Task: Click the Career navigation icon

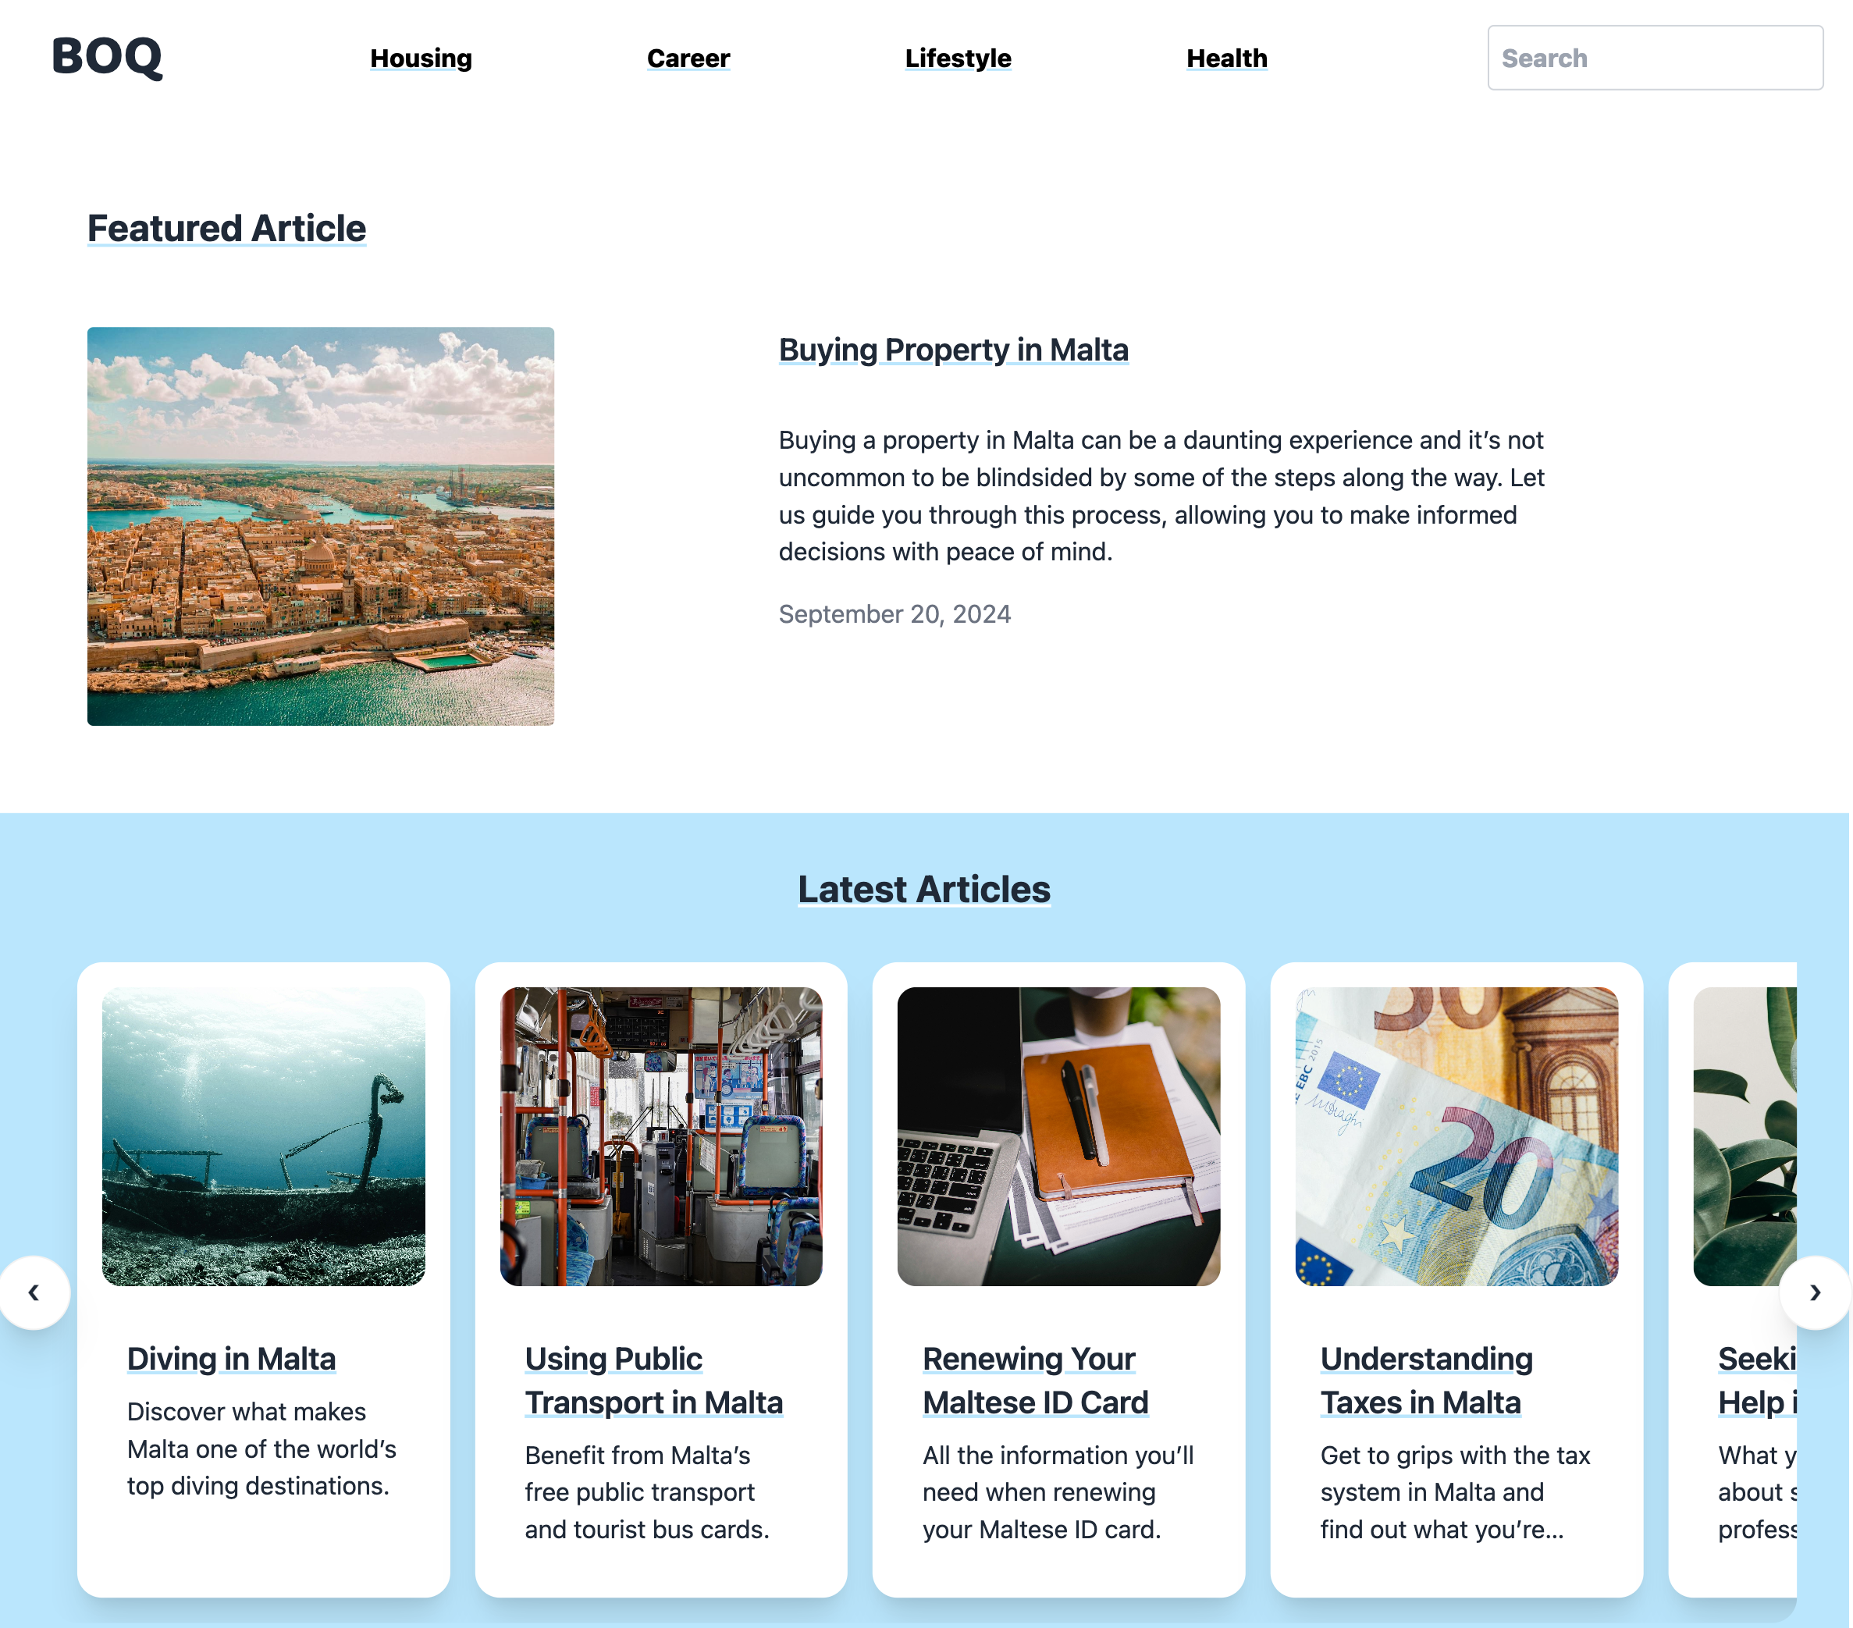Action: [688, 59]
